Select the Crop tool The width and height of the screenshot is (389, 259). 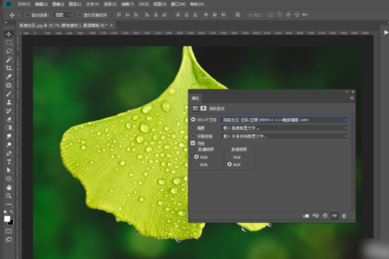[x=9, y=68]
